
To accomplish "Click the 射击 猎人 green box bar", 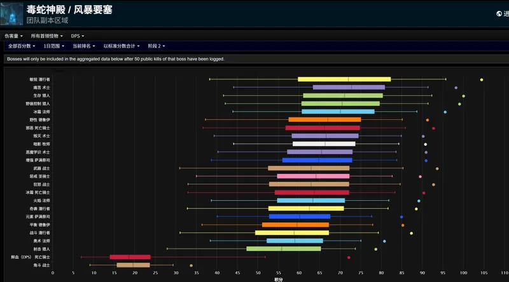I will [x=283, y=249].
